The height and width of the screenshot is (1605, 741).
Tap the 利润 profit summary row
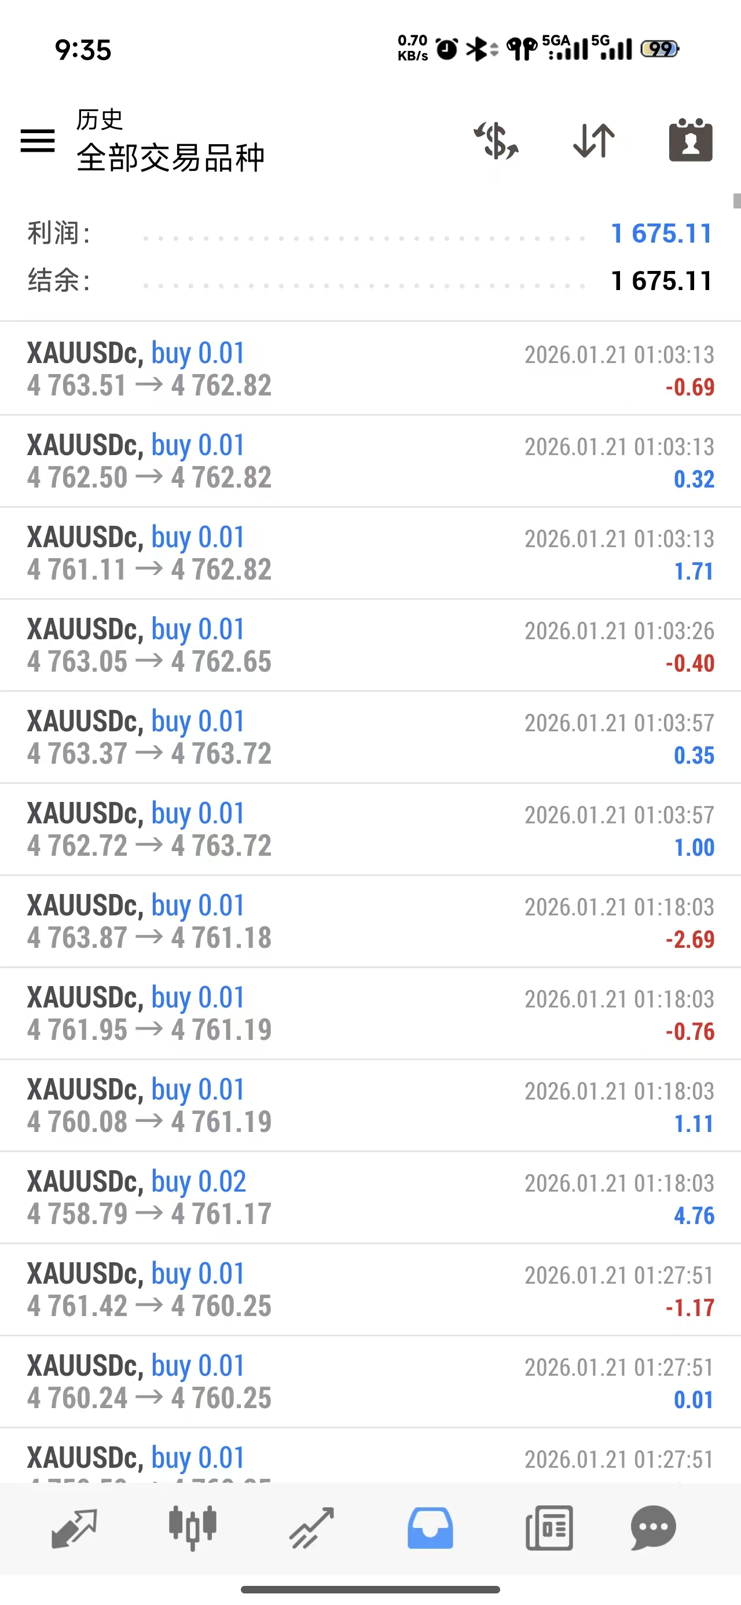point(370,234)
